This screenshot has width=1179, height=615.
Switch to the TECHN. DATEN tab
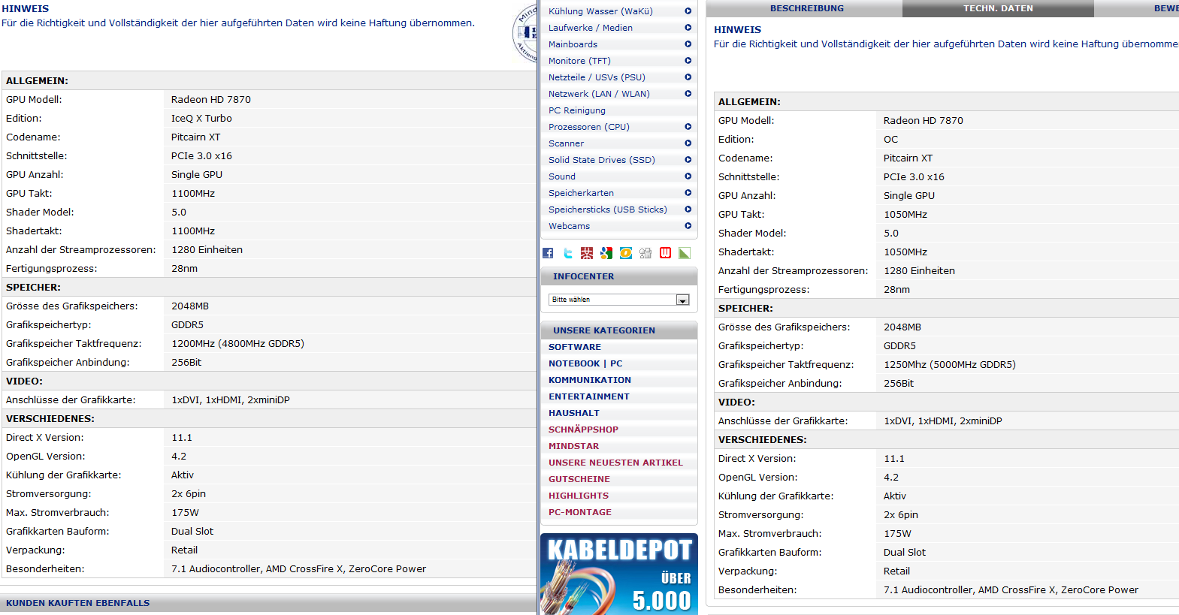pos(998,8)
